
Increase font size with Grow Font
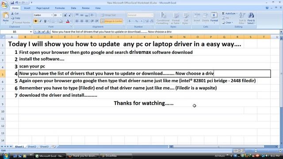[65, 15]
